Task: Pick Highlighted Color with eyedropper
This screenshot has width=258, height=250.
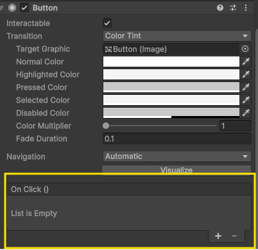Action: tap(246, 74)
